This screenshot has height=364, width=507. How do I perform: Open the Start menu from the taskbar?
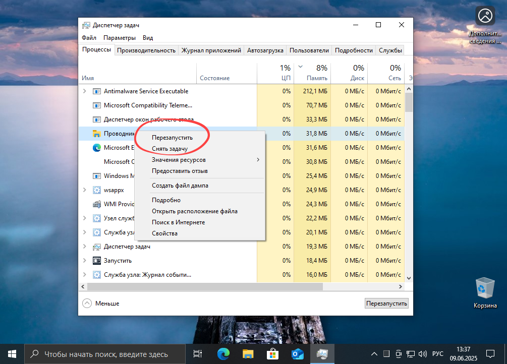11,353
